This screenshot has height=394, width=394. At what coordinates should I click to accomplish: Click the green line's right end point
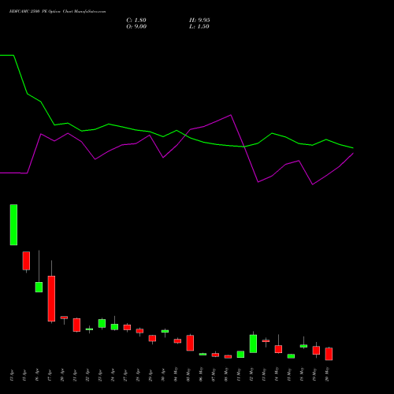353,148
